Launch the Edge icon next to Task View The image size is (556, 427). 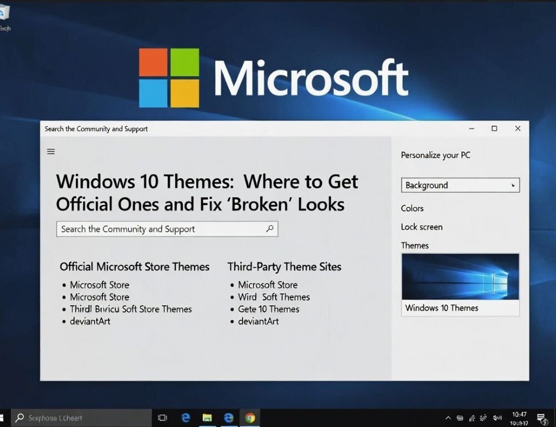coord(186,418)
